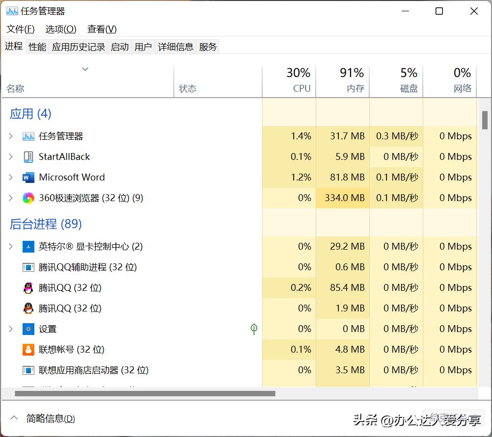Open the 文件(F) menu
The width and height of the screenshot is (492, 437).
point(20,29)
